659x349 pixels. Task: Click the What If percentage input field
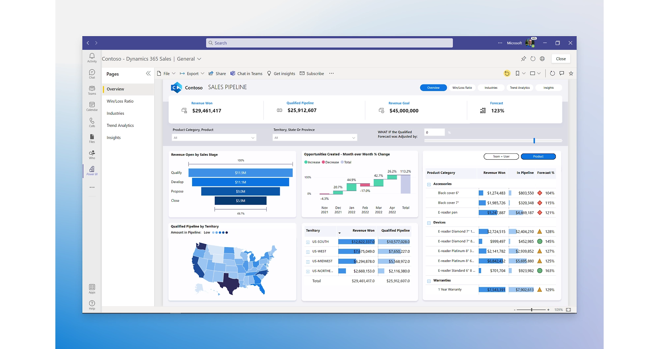click(435, 132)
